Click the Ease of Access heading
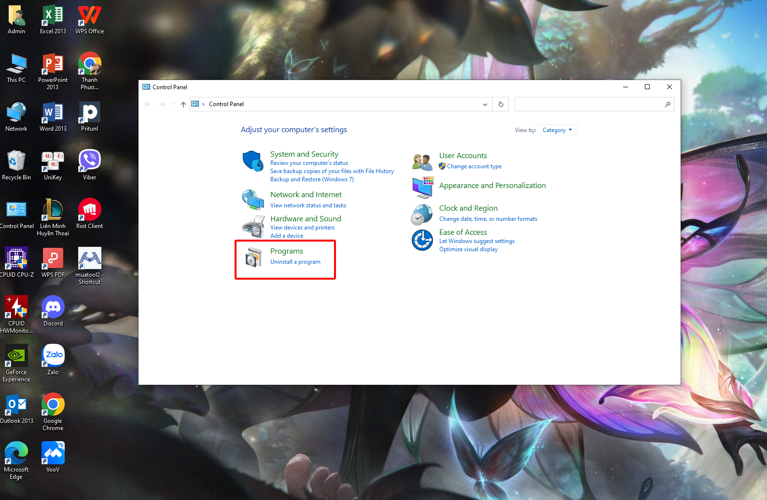This screenshot has width=767, height=500. coord(463,232)
